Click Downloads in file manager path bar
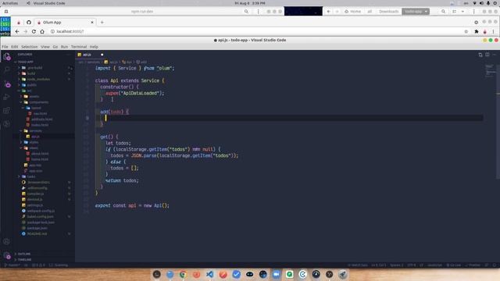This screenshot has width=500, height=281. [389, 12]
